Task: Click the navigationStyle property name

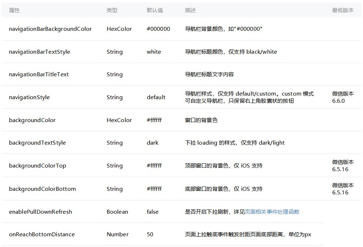Action: tap(29, 97)
